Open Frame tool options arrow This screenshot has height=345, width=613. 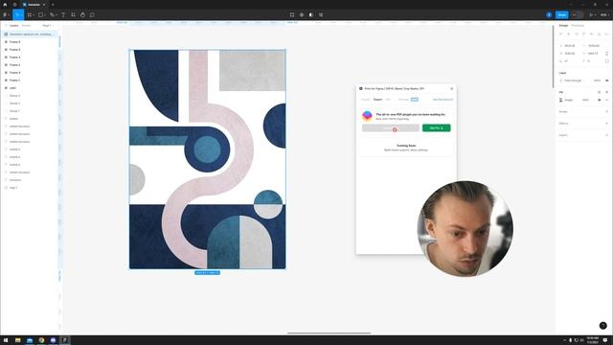point(34,15)
